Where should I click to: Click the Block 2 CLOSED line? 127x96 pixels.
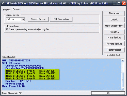[x=30, y=73]
